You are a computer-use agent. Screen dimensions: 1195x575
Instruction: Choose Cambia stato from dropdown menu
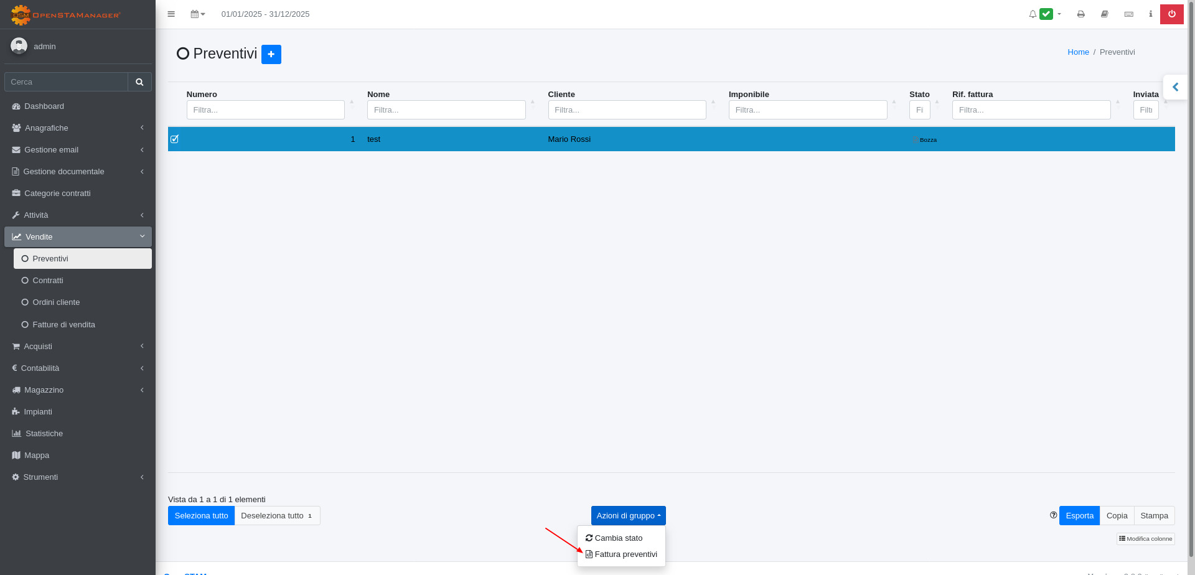[x=618, y=538]
